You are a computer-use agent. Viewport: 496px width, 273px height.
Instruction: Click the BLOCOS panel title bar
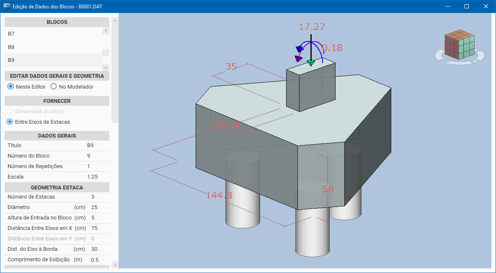(x=57, y=22)
